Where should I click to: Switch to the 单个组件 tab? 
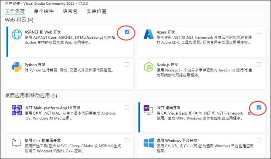click(x=44, y=11)
